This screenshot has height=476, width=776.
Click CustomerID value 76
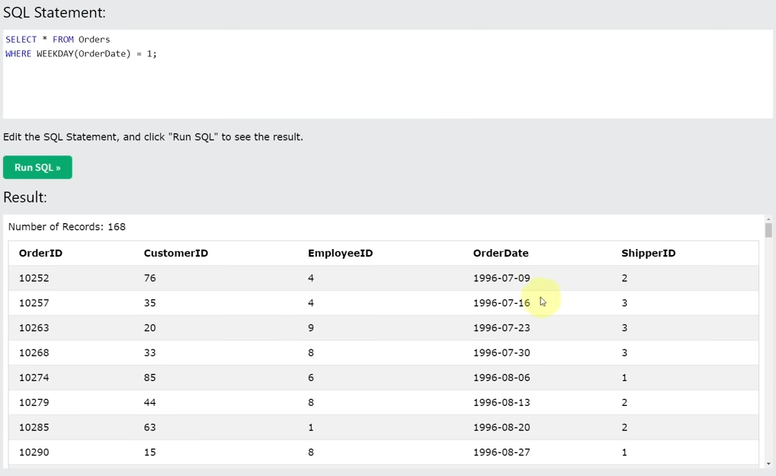coord(150,278)
